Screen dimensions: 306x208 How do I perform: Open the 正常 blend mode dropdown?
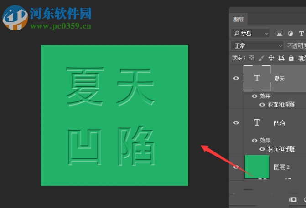pyautogui.click(x=257, y=46)
